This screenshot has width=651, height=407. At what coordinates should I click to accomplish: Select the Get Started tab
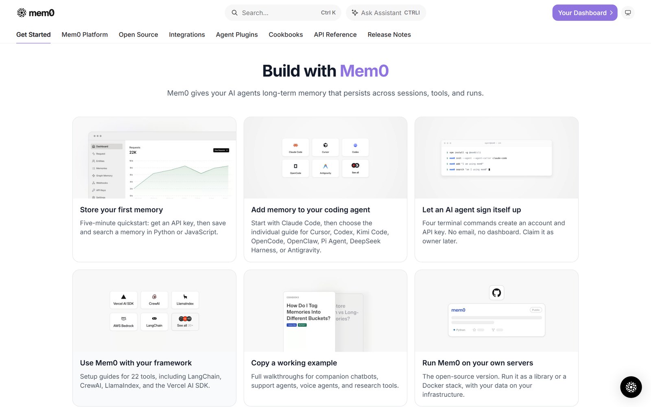33,35
